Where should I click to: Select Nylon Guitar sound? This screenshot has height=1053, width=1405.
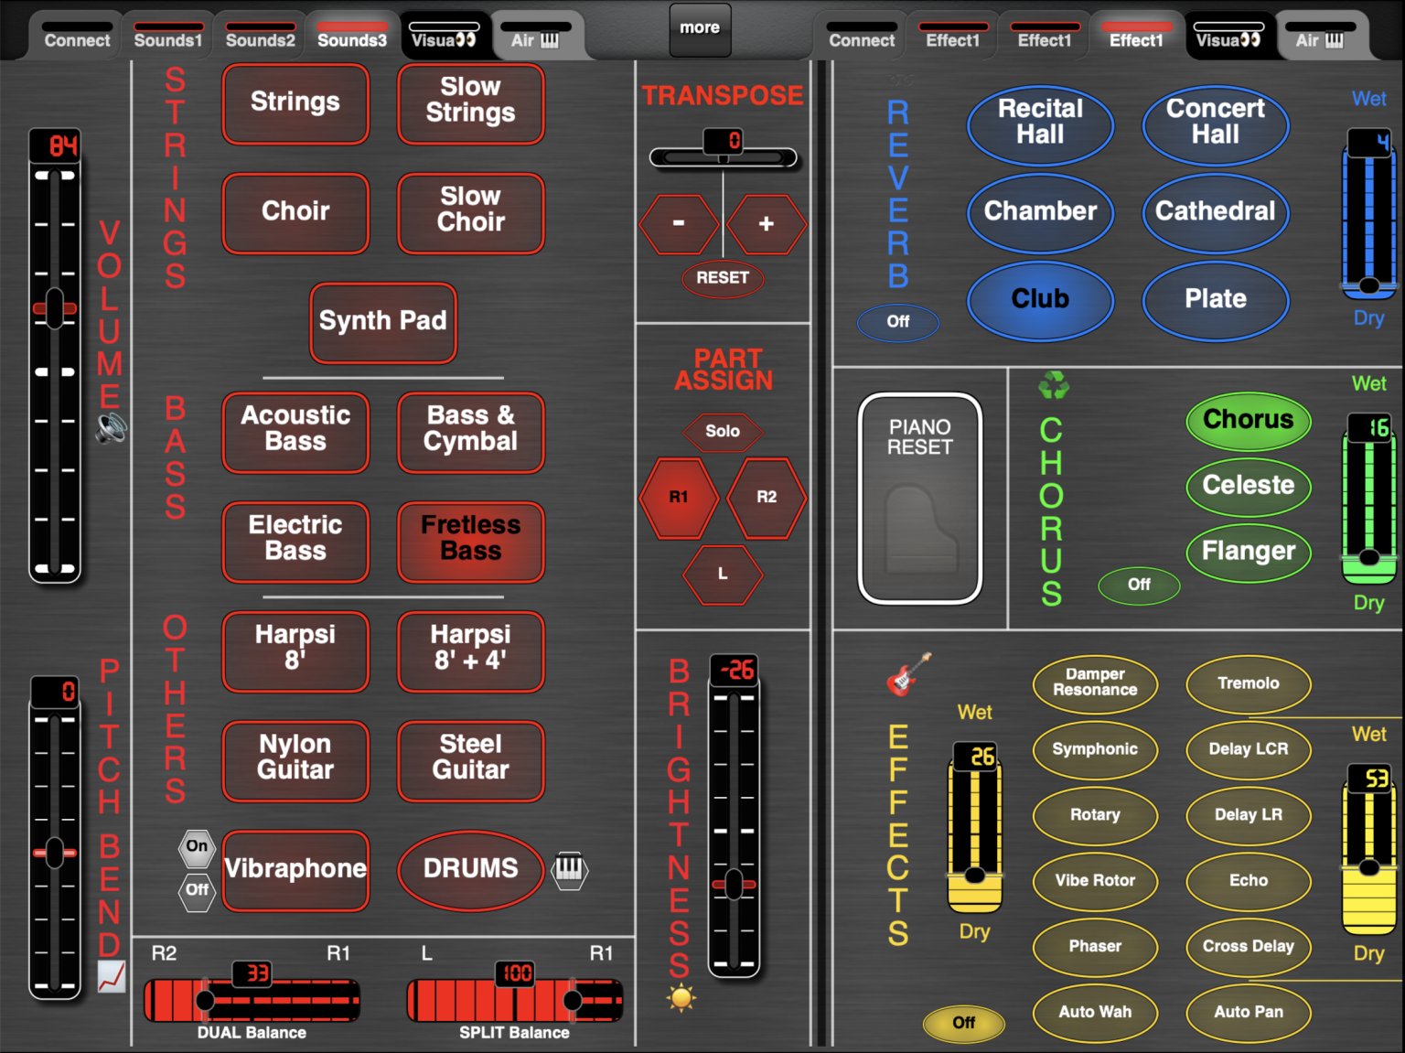coord(295,759)
